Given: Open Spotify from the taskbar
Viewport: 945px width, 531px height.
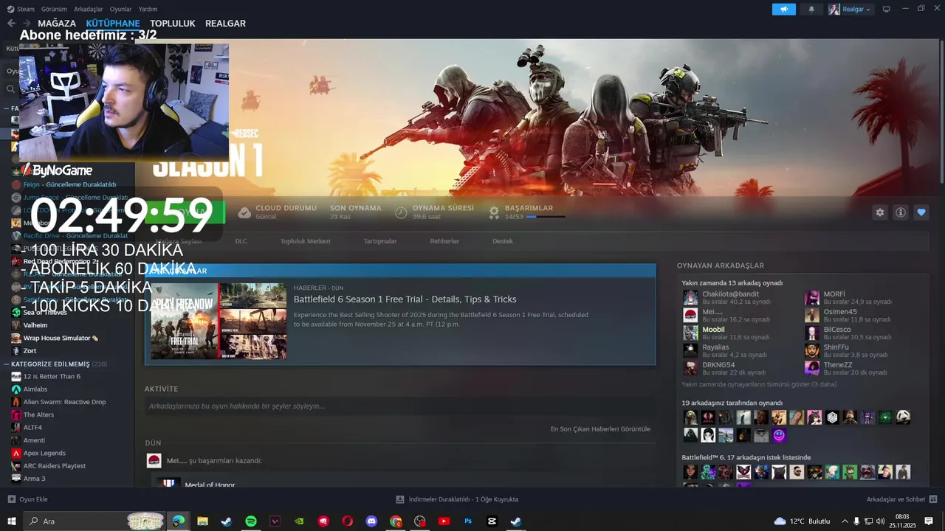Looking at the screenshot, I should tap(251, 521).
